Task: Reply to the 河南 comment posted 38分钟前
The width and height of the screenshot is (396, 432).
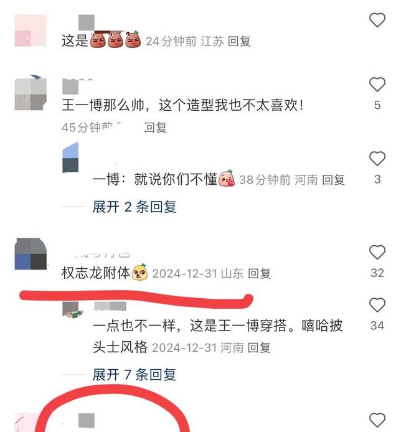Action: click(x=334, y=180)
